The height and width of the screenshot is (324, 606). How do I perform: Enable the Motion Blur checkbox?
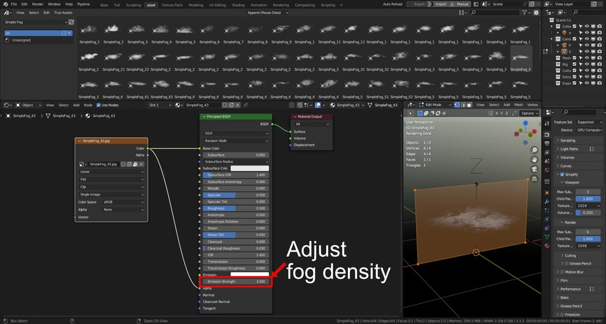tap(562, 272)
